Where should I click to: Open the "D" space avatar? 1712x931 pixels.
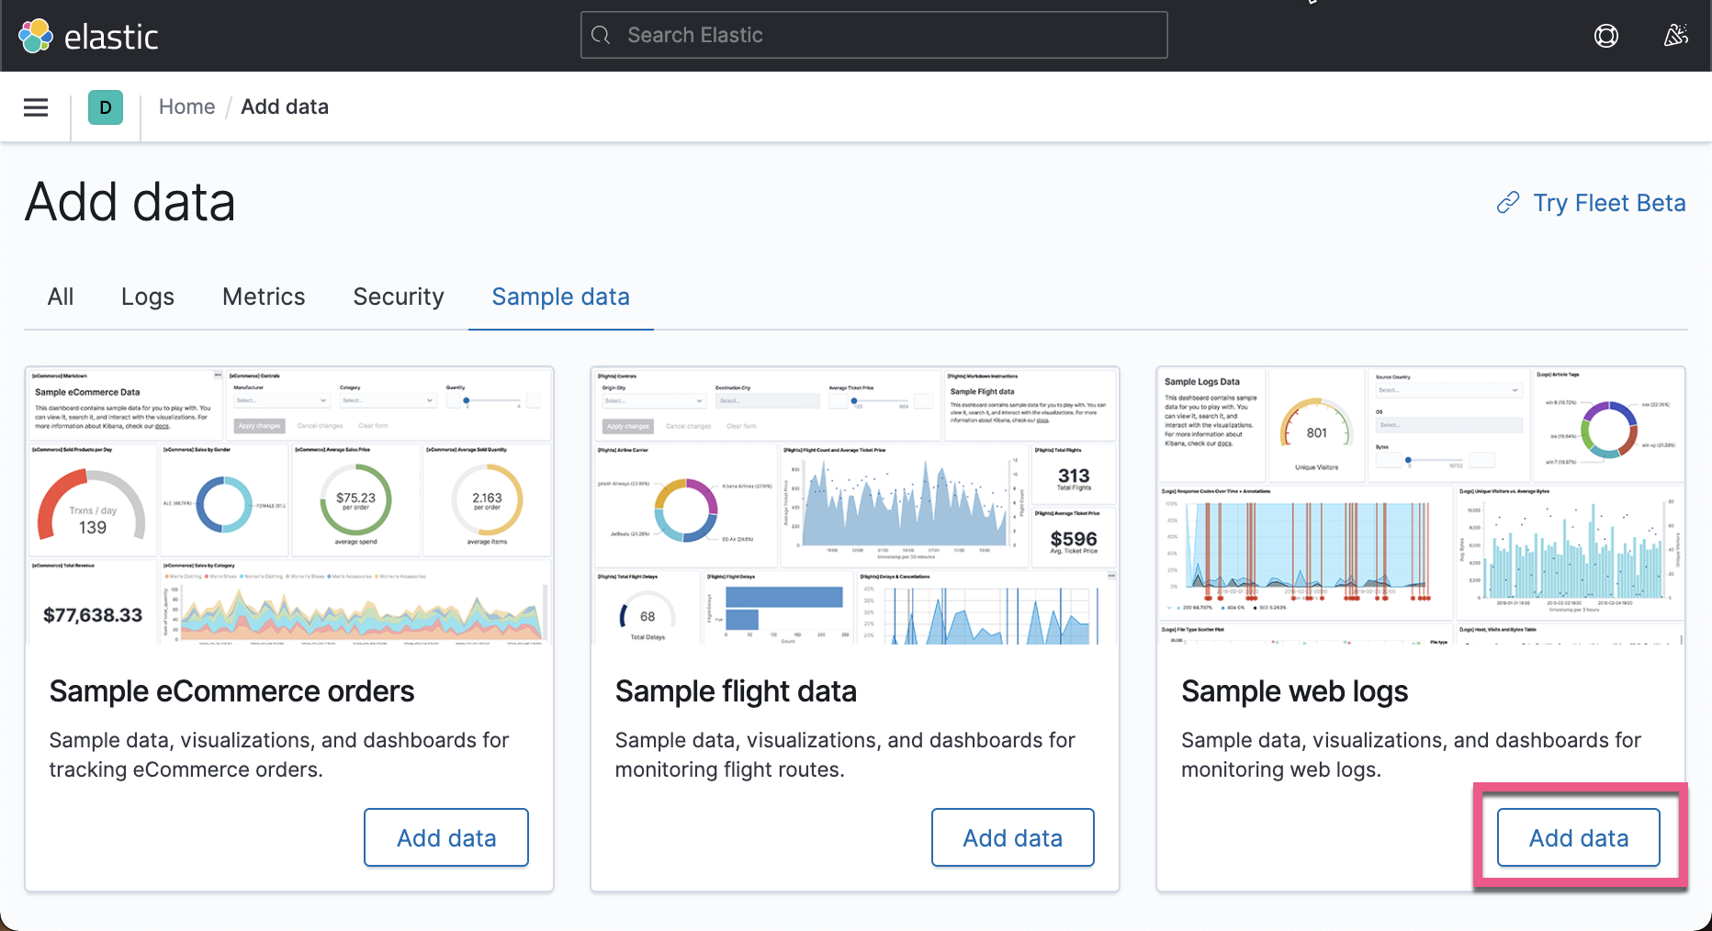point(106,107)
